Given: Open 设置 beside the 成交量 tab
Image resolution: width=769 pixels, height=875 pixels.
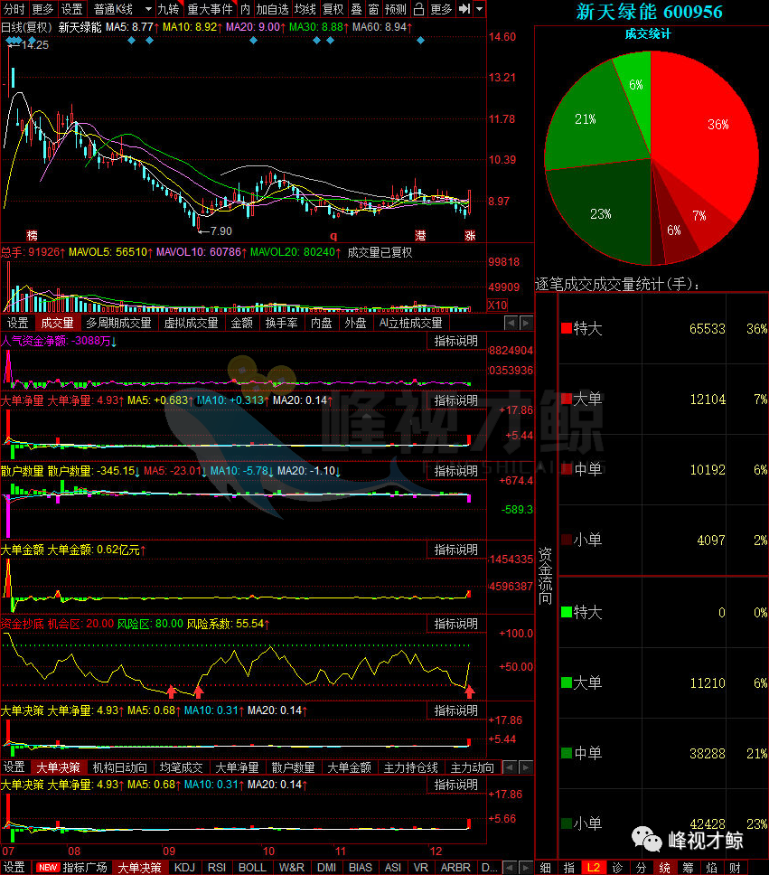Looking at the screenshot, I should [x=17, y=323].
